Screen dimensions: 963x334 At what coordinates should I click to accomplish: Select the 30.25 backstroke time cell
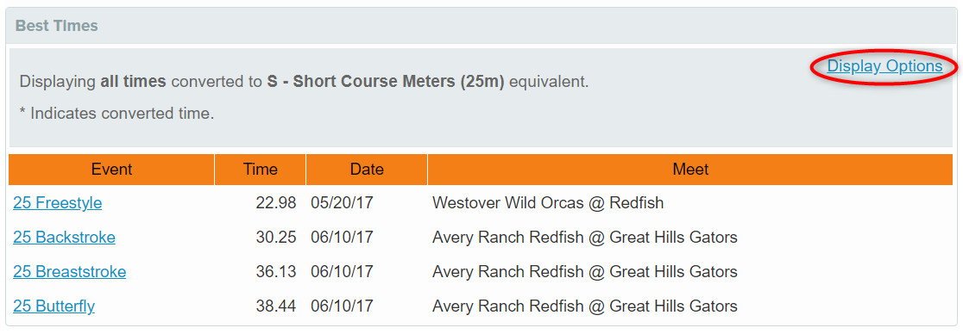click(276, 238)
